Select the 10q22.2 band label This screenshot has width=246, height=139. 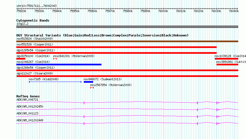[x=23, y=24]
